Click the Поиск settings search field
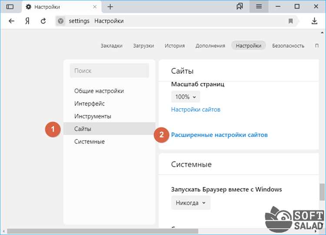The width and height of the screenshot is (326, 235). tap(110, 71)
